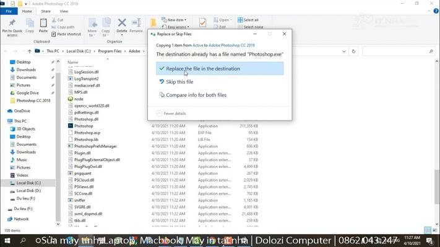This screenshot has width=440, height=247.
Task: Click the Up arrow navigation icon
Action: coord(30,51)
